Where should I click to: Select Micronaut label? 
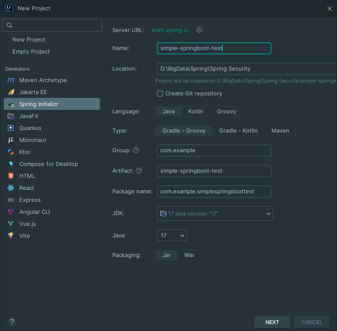click(x=33, y=140)
